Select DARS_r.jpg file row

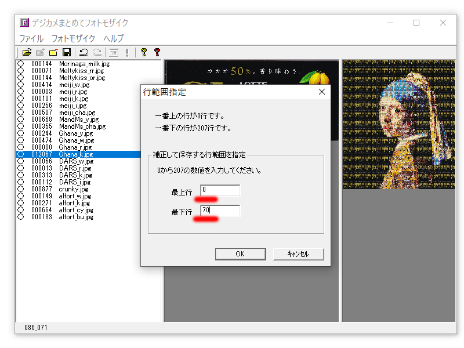tap(78, 168)
